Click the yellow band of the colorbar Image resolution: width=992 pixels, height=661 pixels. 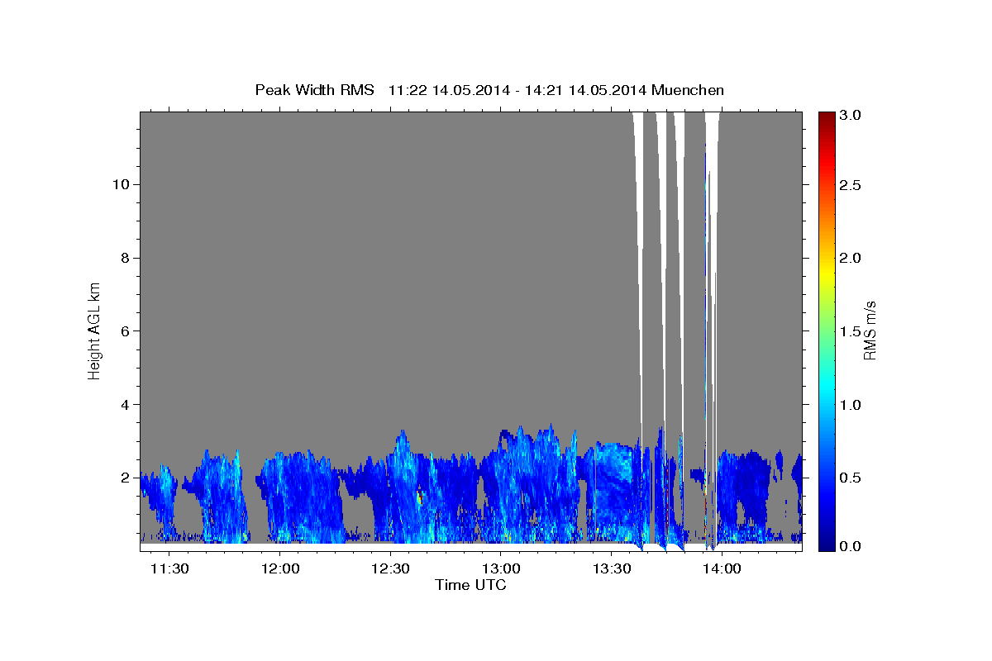click(x=826, y=273)
